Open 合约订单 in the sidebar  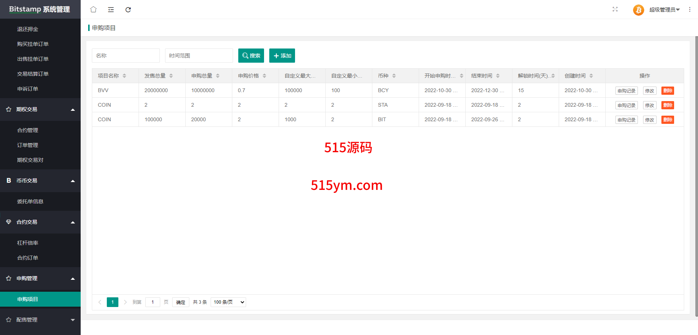[x=28, y=258]
